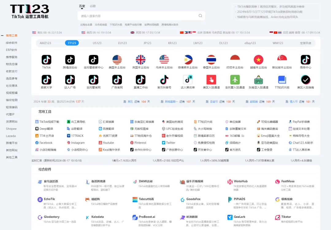The width and height of the screenshot is (331, 230).
Task: Open the FastMoss software card
Action: point(295,185)
